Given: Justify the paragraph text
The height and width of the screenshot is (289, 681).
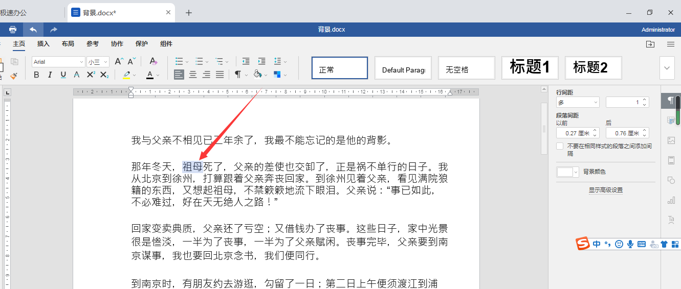Looking at the screenshot, I should 220,75.
